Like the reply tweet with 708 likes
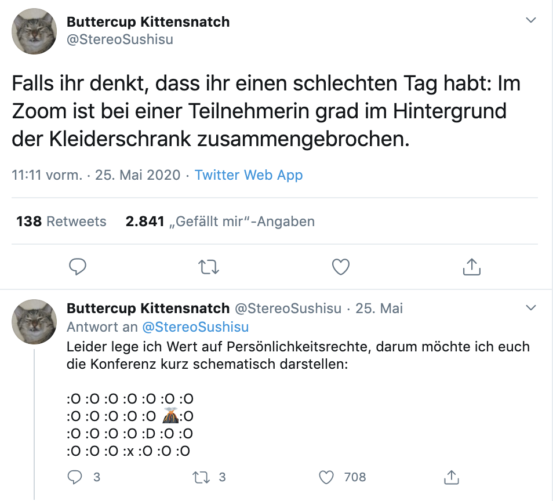Screen dimensions: 553x501 [x=327, y=477]
